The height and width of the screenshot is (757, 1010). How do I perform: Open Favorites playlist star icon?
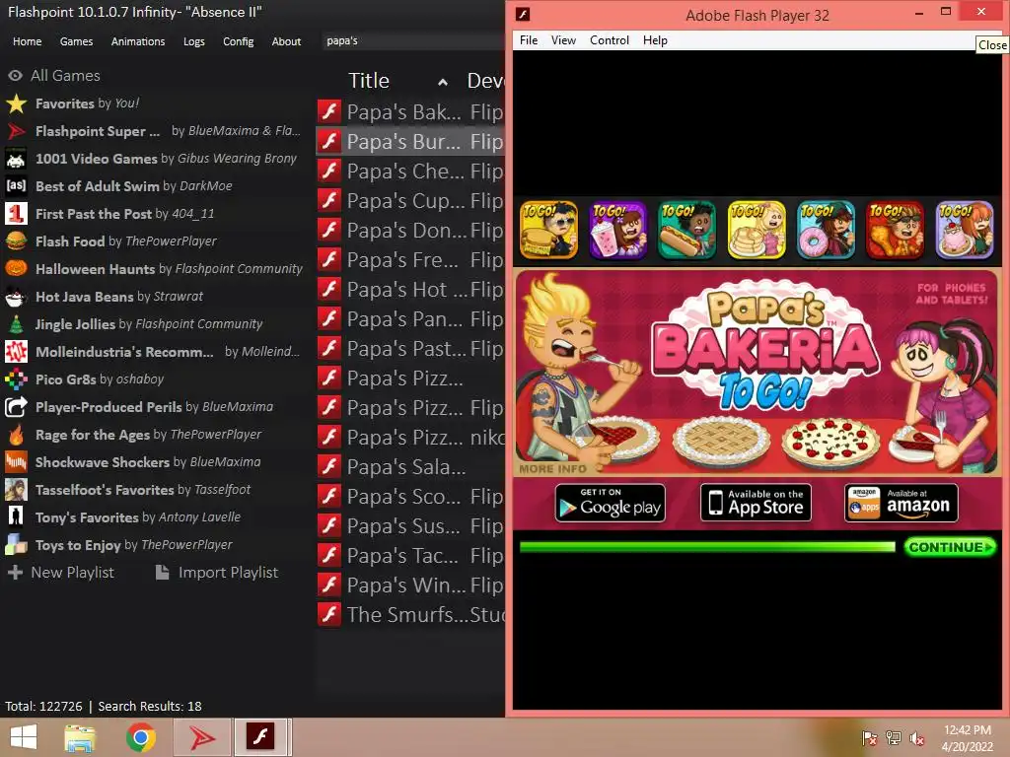coord(16,103)
